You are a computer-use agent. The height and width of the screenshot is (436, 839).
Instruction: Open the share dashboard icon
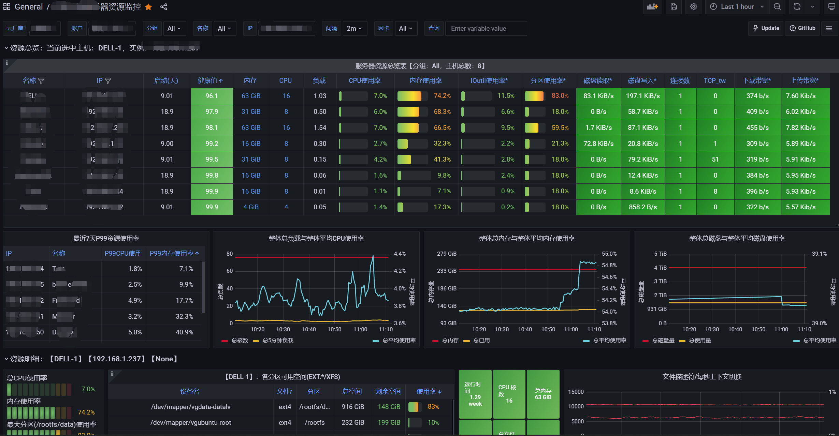164,7
